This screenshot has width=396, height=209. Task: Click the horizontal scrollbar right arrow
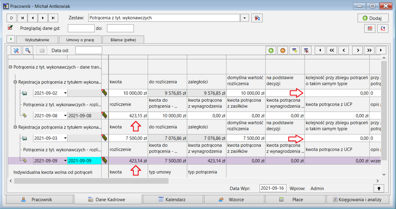point(378,181)
